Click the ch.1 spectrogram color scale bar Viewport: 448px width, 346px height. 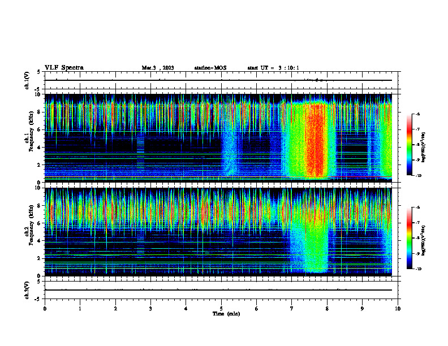coord(410,145)
